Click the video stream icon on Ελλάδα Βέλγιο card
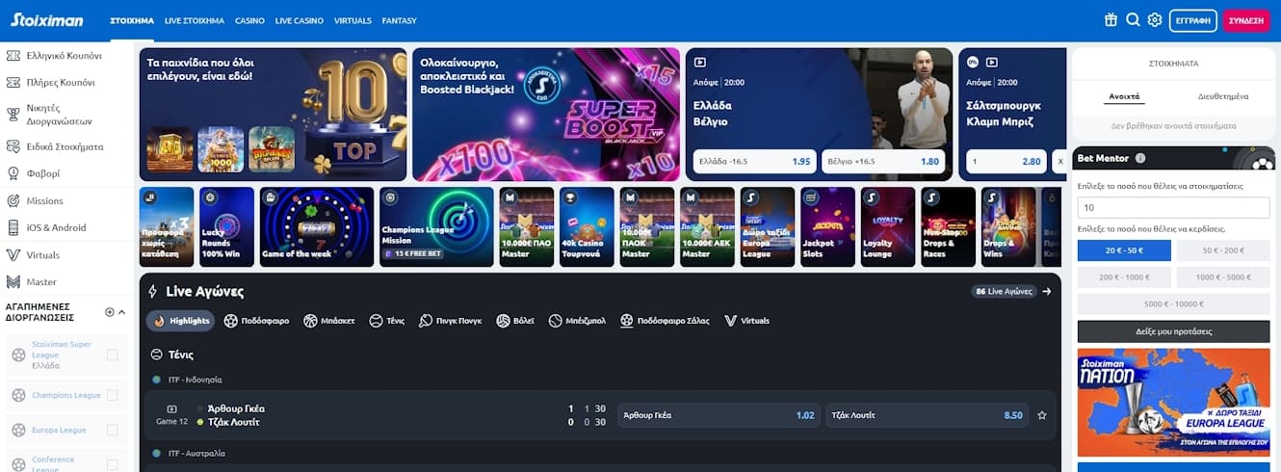 coord(700,63)
